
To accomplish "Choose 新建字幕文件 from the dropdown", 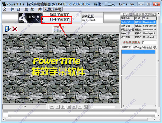I will pyautogui.click(x=60, y=15).
